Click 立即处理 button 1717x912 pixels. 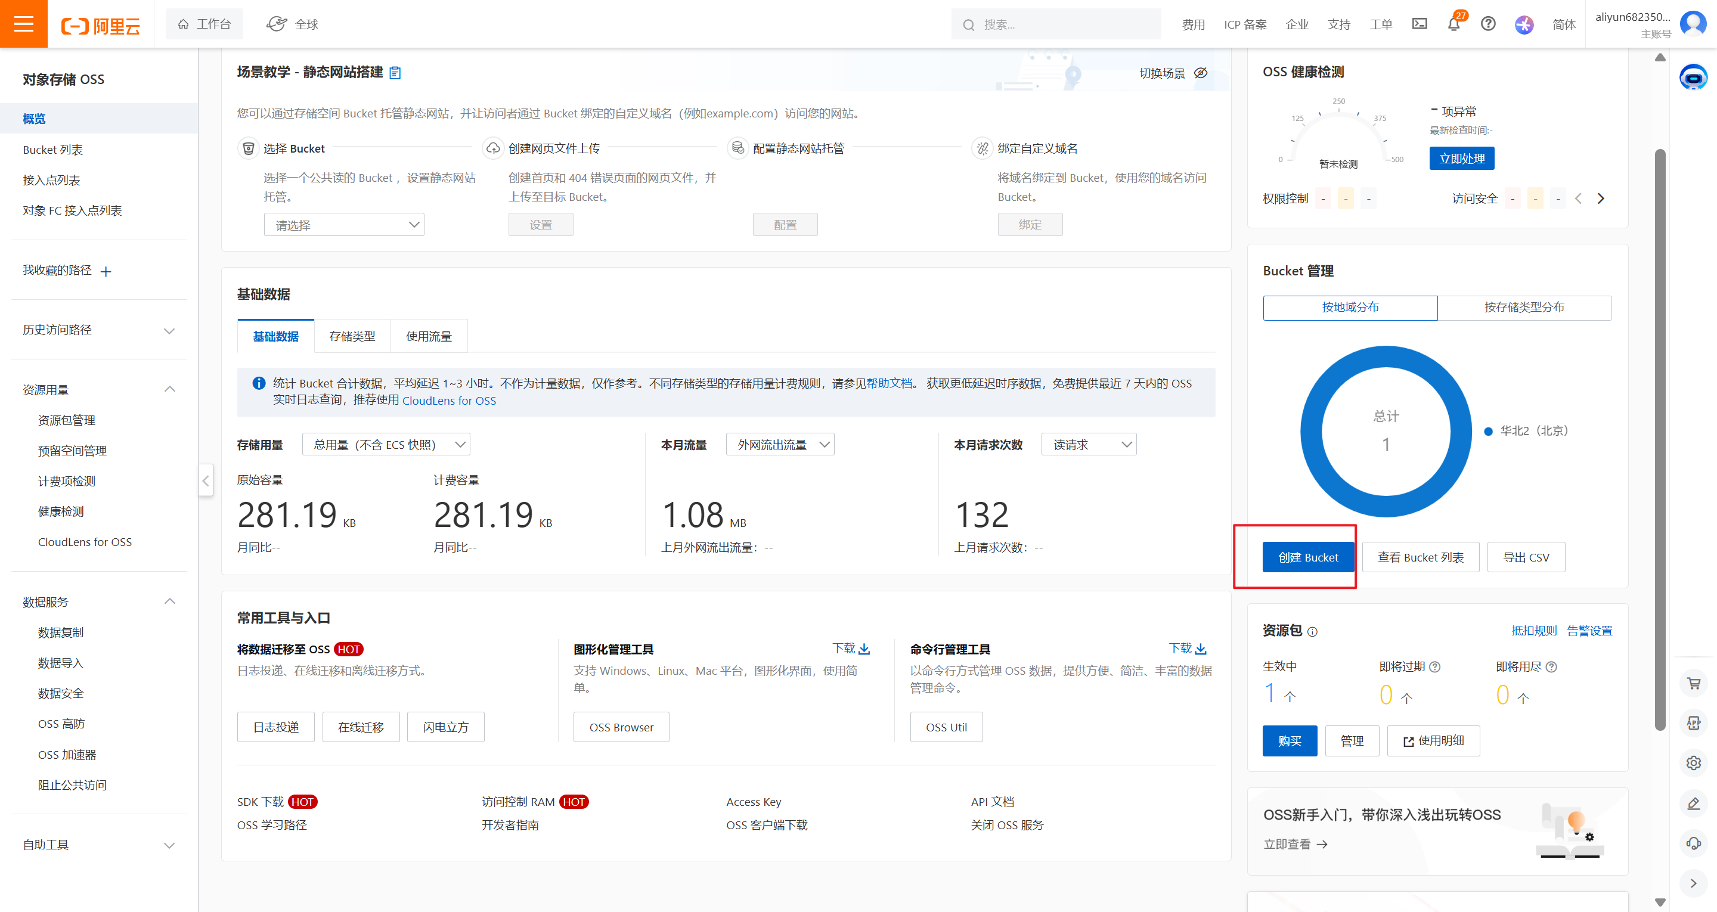1461,158
